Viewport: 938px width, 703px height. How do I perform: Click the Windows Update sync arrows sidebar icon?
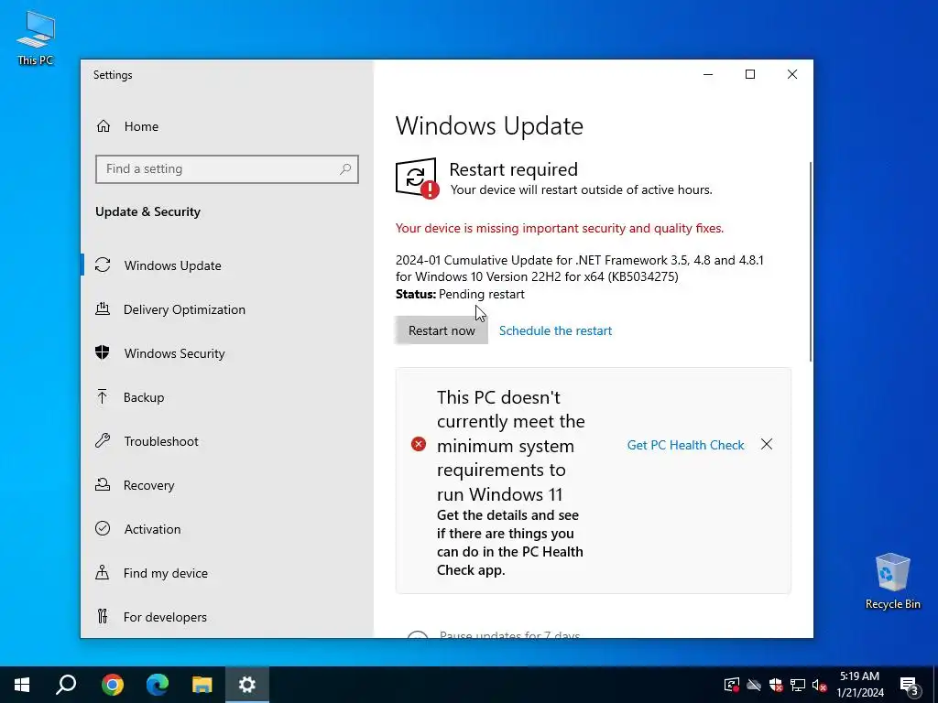tap(103, 265)
